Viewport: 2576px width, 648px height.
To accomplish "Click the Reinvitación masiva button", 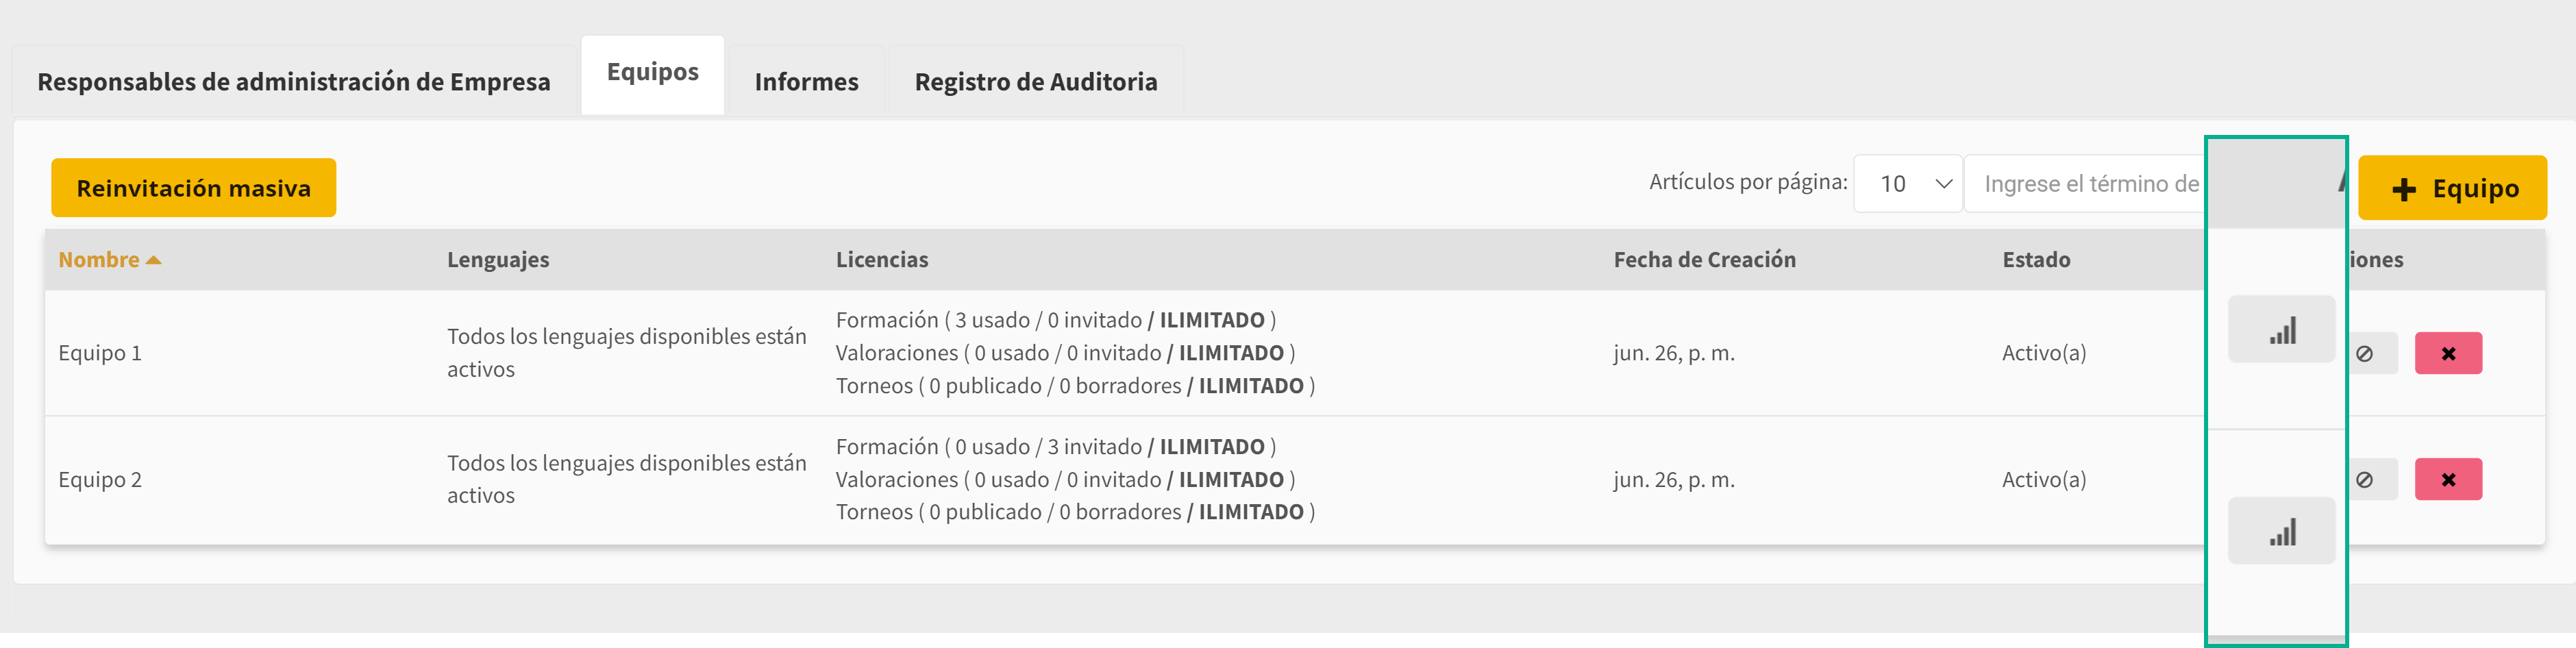I will [194, 188].
